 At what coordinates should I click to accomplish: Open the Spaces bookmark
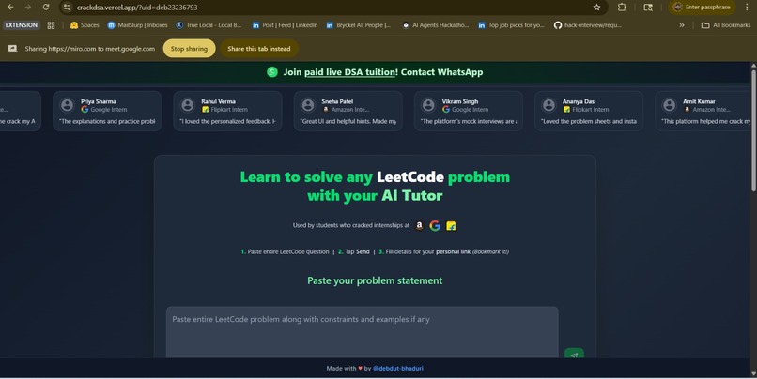point(85,25)
